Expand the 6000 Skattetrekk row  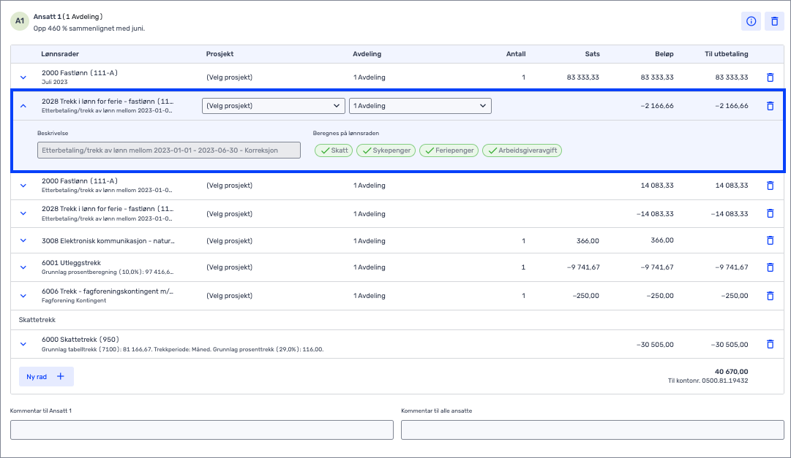click(x=23, y=344)
